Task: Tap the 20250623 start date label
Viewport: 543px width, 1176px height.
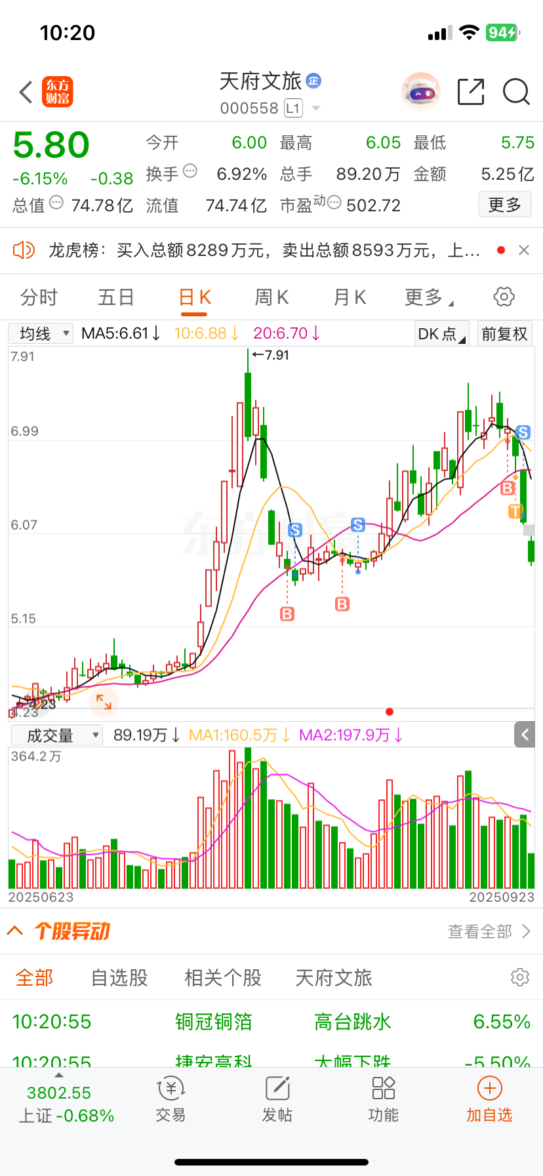Action: coord(41,897)
